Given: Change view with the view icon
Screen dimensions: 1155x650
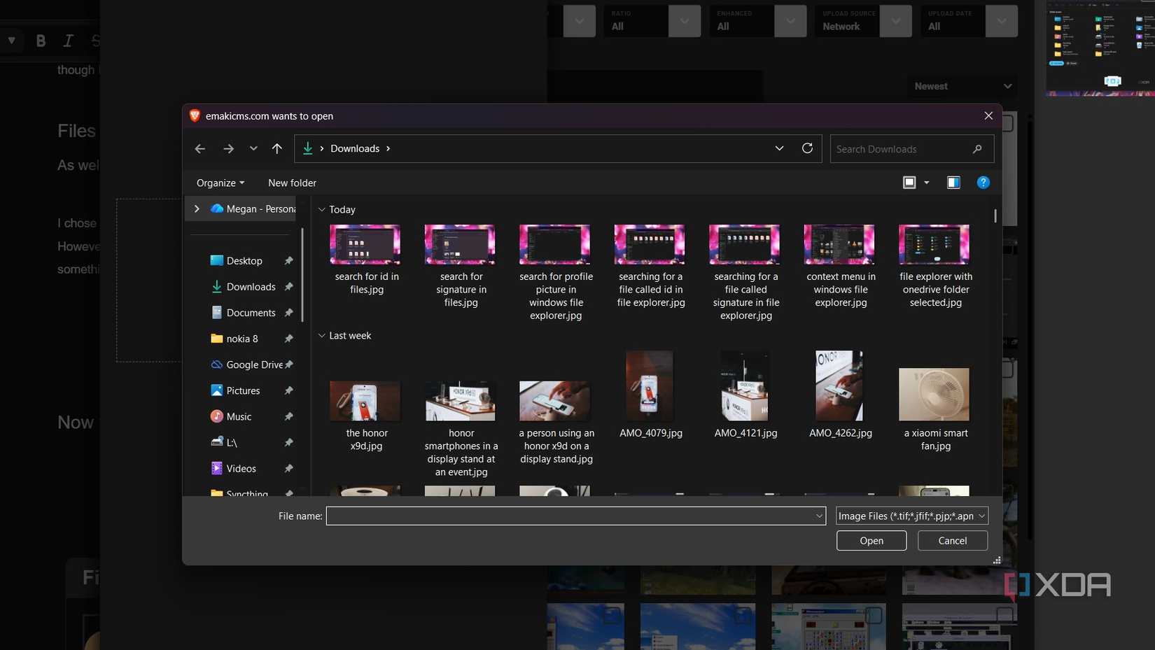Looking at the screenshot, I should point(909,183).
